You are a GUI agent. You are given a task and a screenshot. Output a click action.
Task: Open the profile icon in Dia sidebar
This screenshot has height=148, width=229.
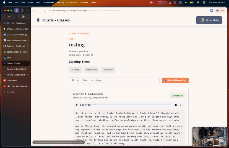click(17, 10)
